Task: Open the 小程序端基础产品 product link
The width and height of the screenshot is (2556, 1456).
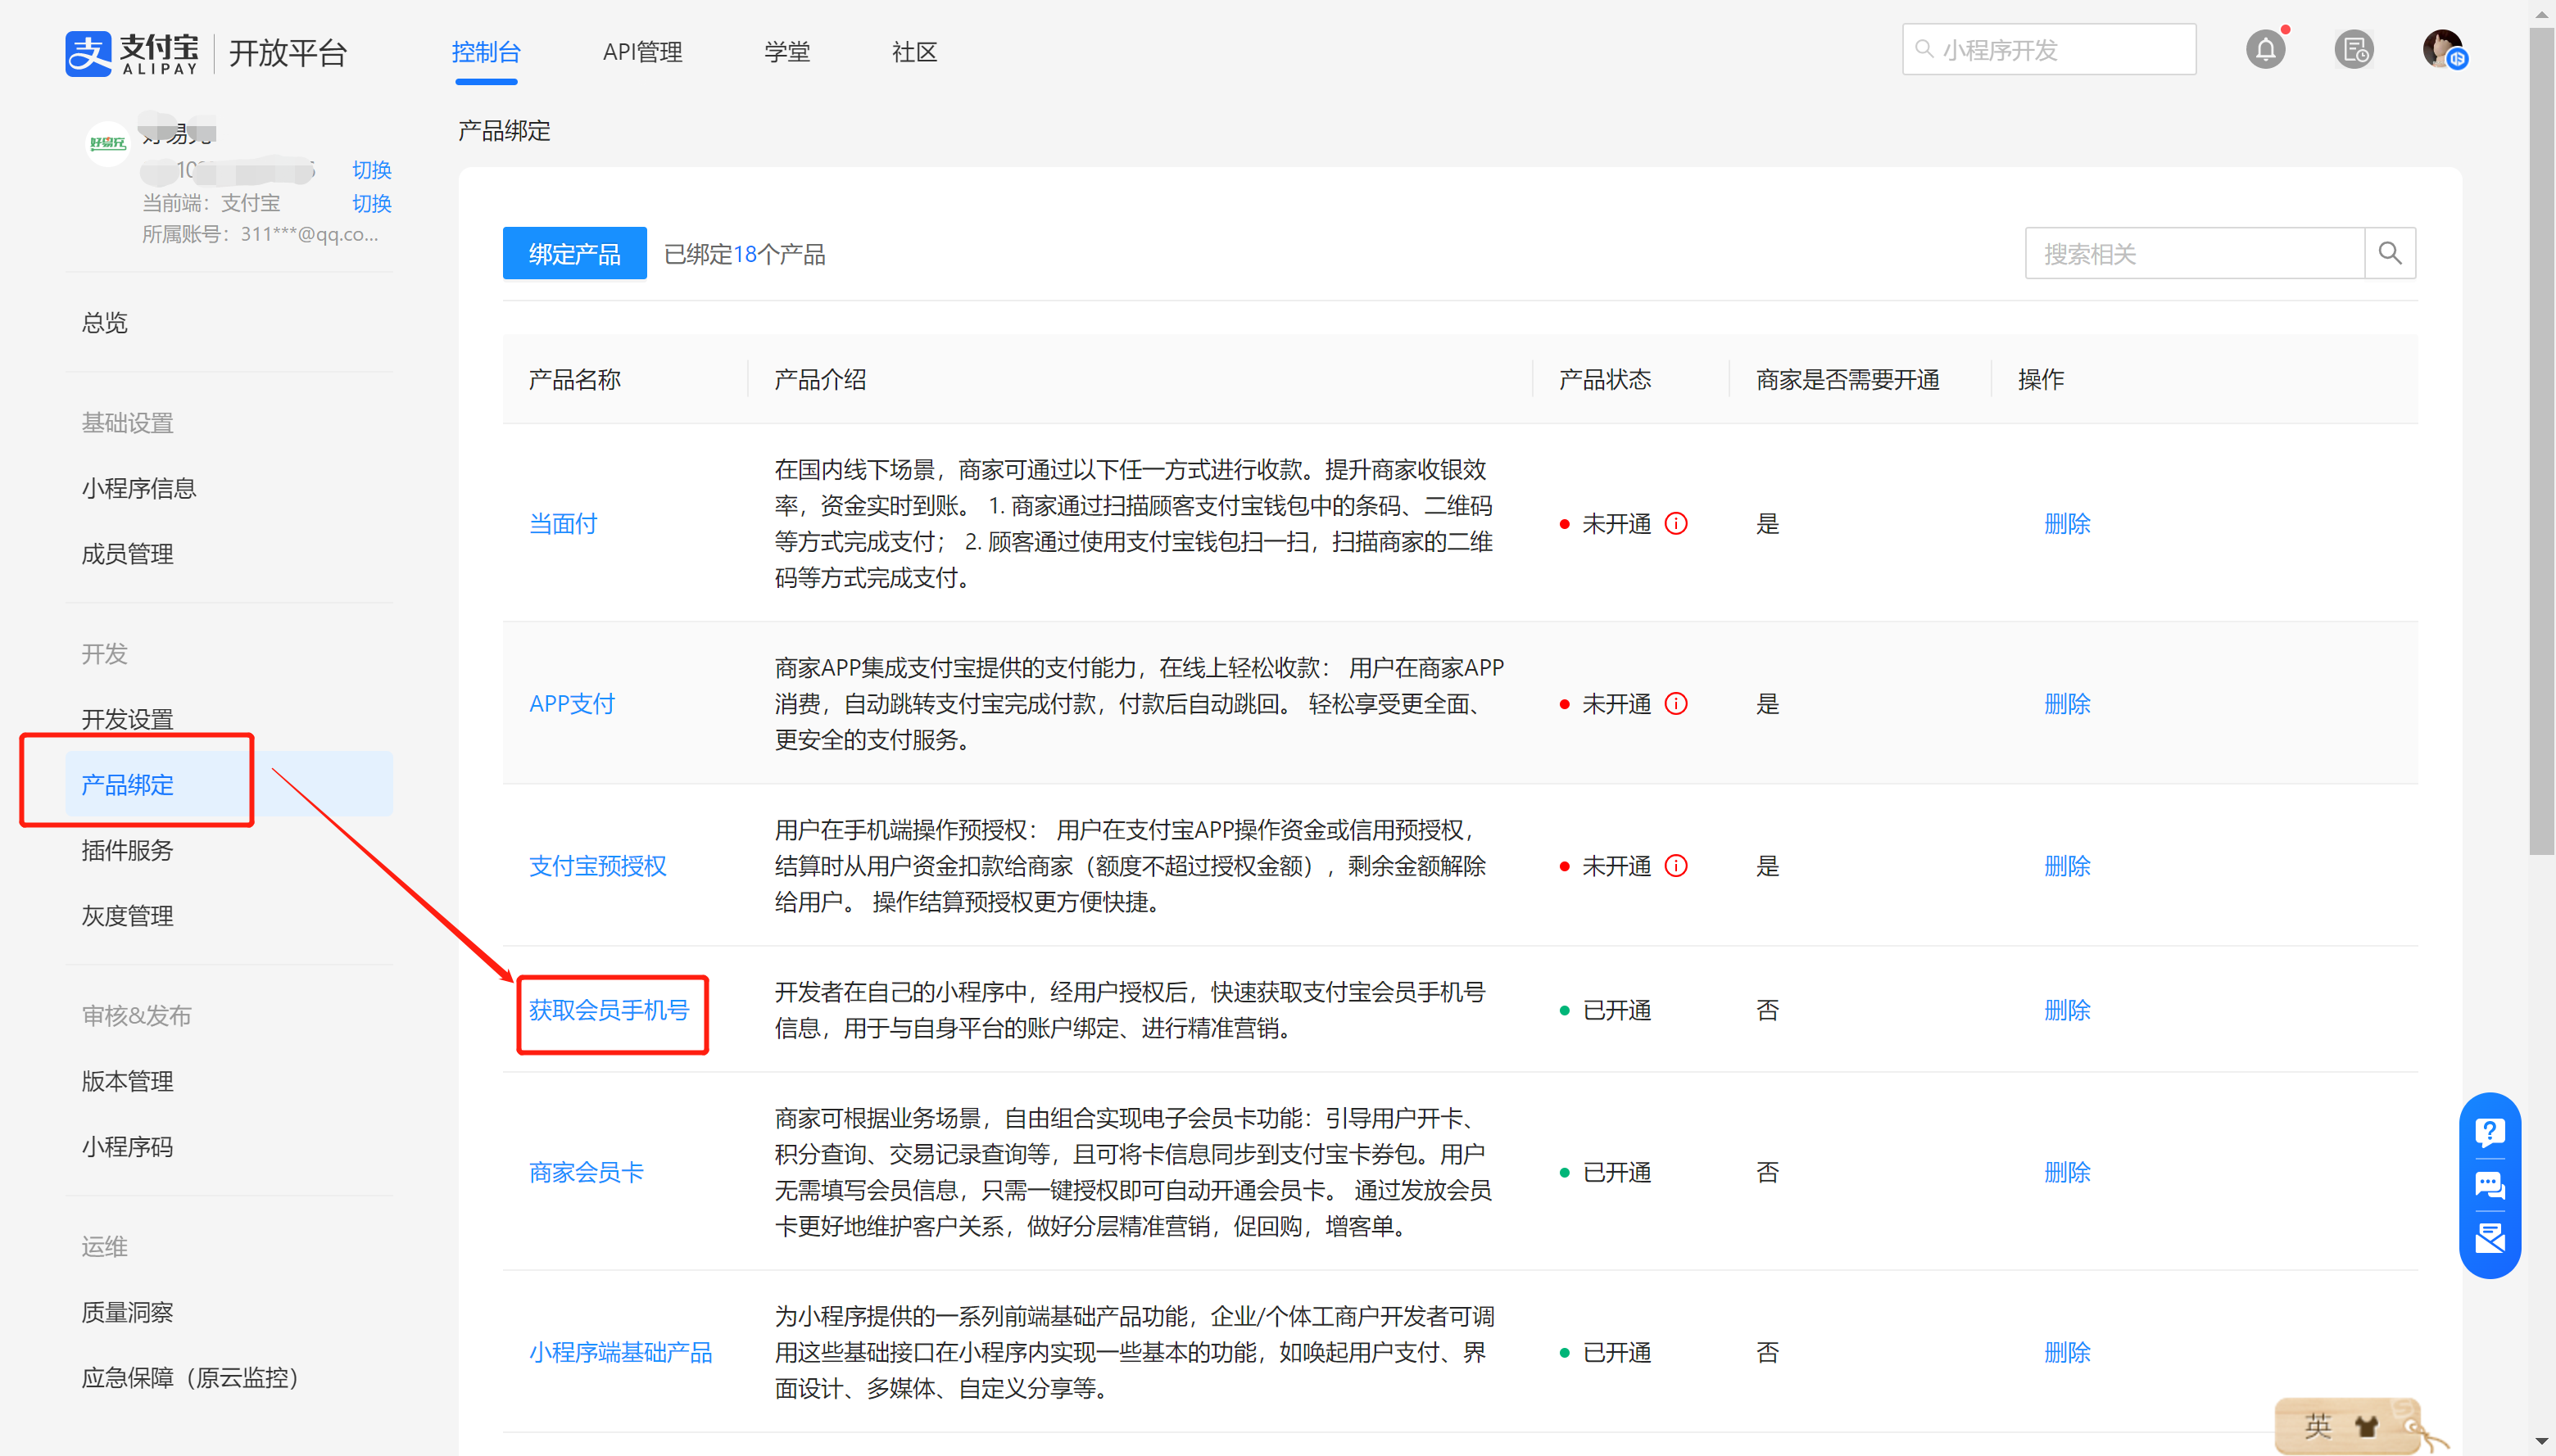Action: pos(620,1352)
